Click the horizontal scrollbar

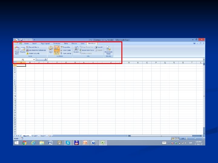(x=161, y=136)
